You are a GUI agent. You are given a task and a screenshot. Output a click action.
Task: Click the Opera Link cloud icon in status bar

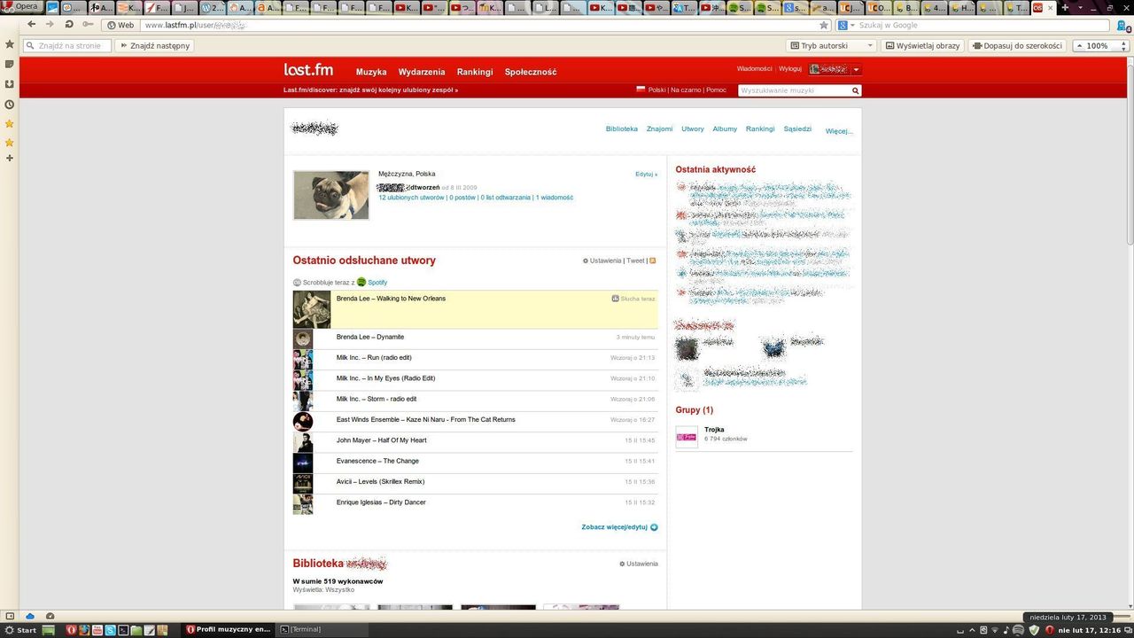[x=29, y=615]
